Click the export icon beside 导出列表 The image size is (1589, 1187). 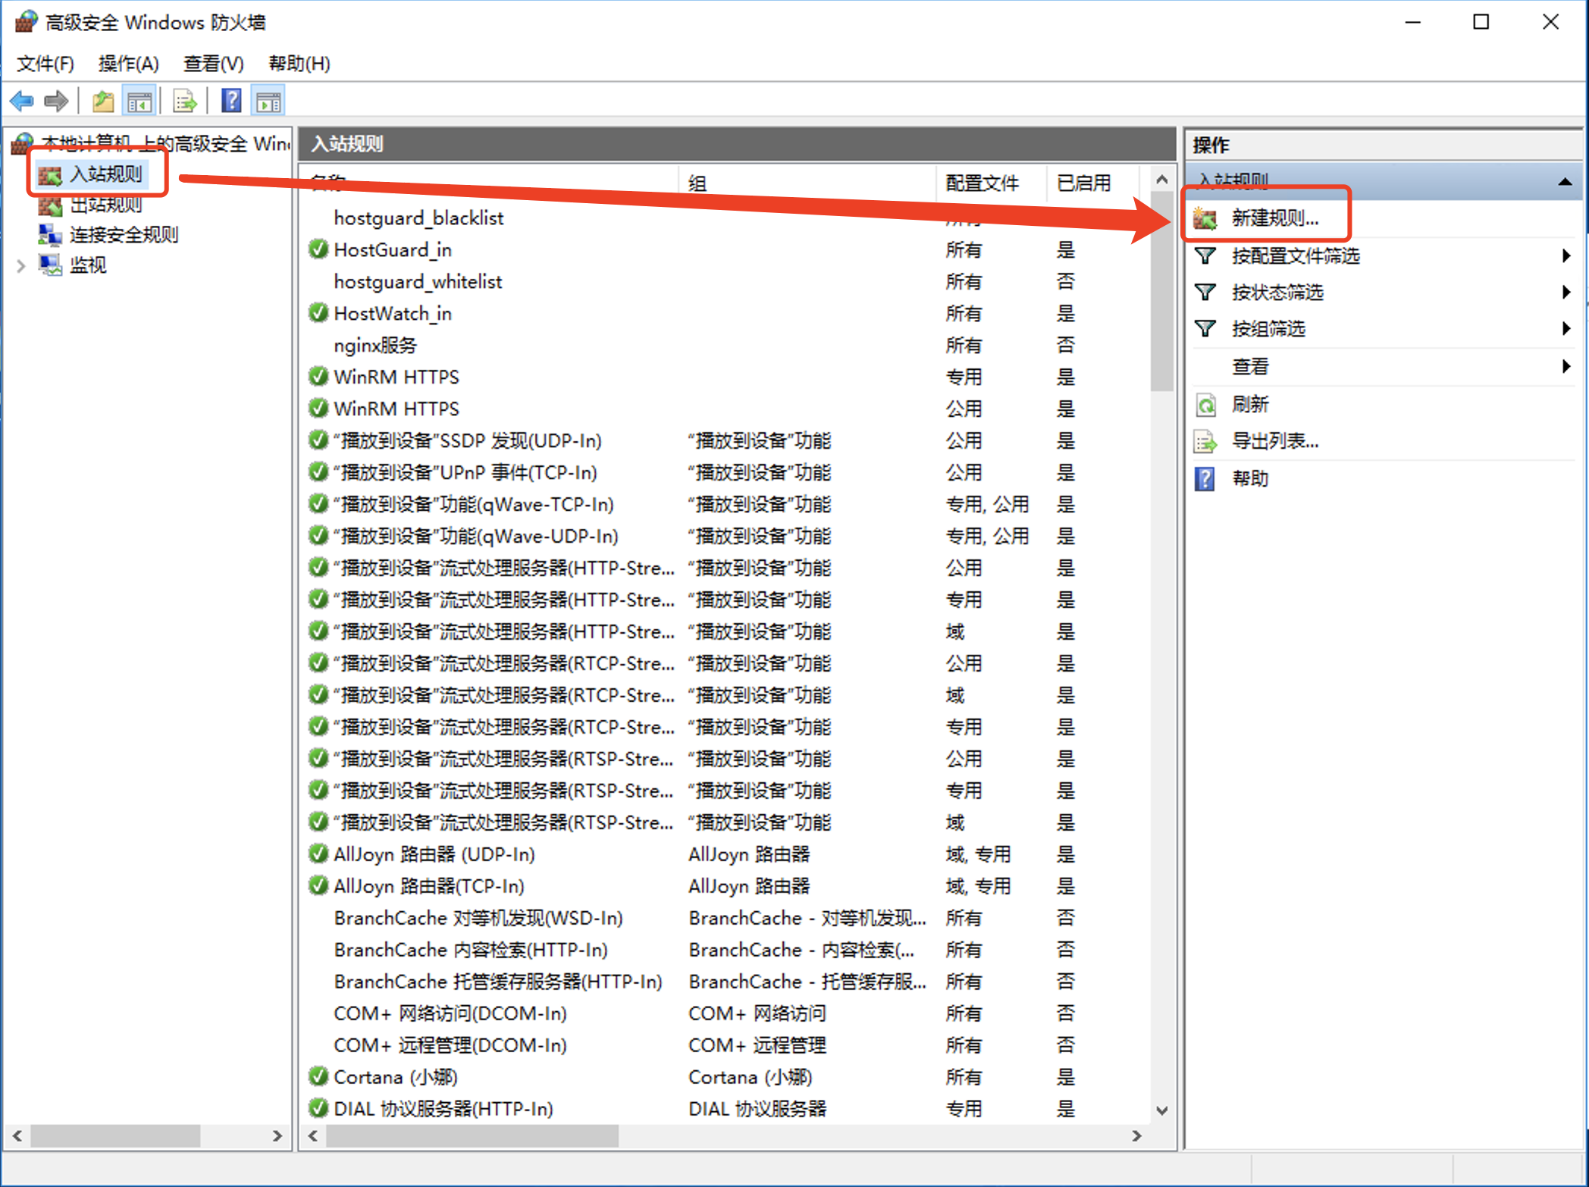[x=1205, y=442]
